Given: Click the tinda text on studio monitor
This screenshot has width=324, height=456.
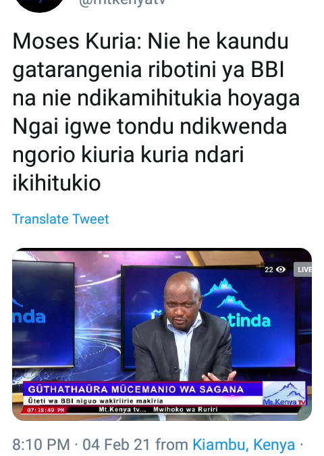Looking at the screenshot, I should 249,321.
